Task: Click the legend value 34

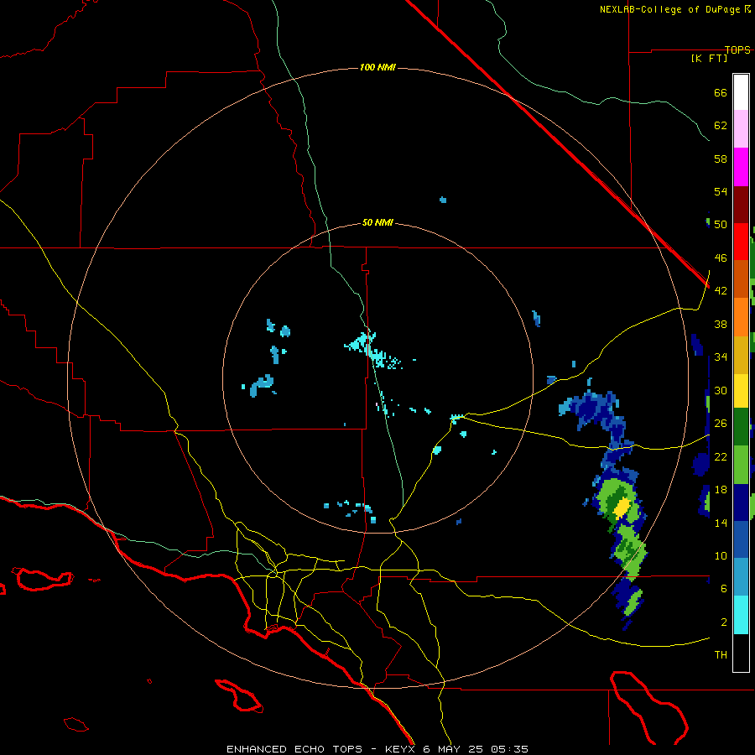Action: (x=721, y=357)
